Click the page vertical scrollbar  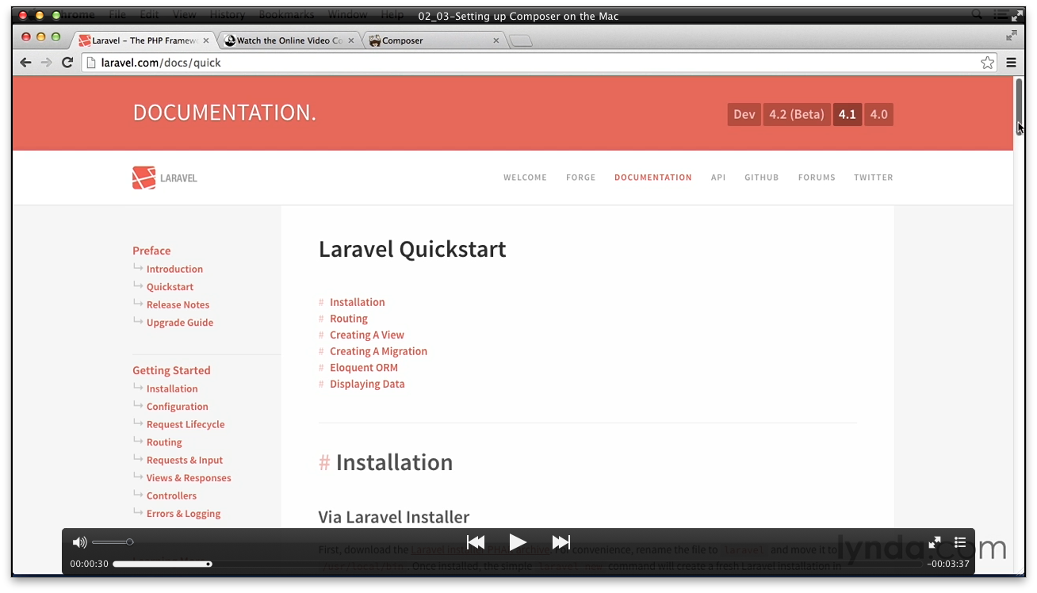pyautogui.click(x=1020, y=107)
